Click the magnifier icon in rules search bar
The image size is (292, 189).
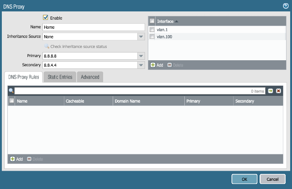tap(11, 91)
